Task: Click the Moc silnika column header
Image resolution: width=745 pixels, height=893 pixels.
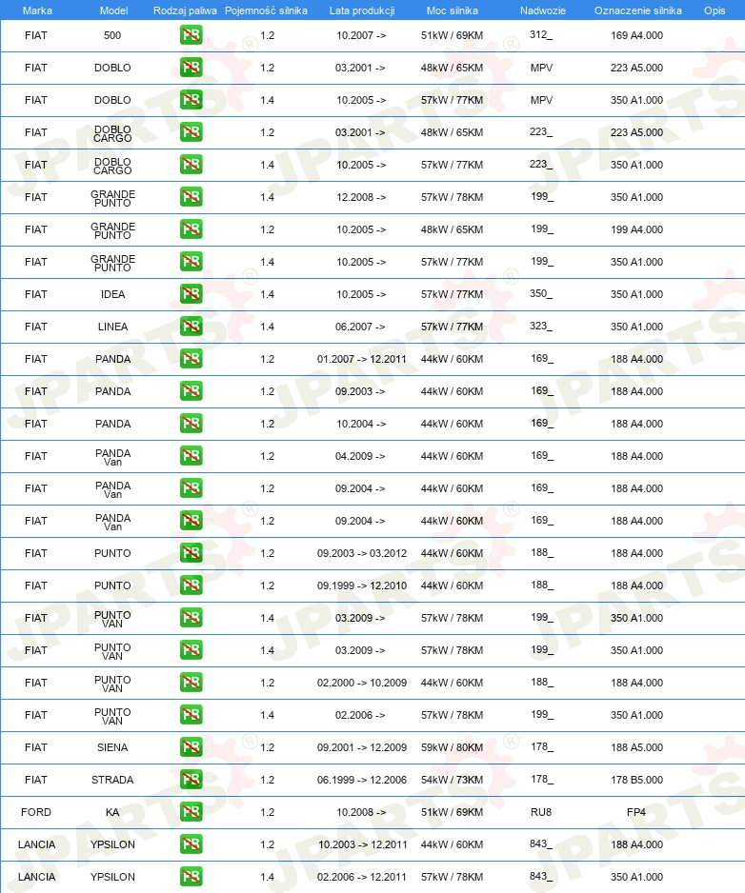Action: click(452, 10)
